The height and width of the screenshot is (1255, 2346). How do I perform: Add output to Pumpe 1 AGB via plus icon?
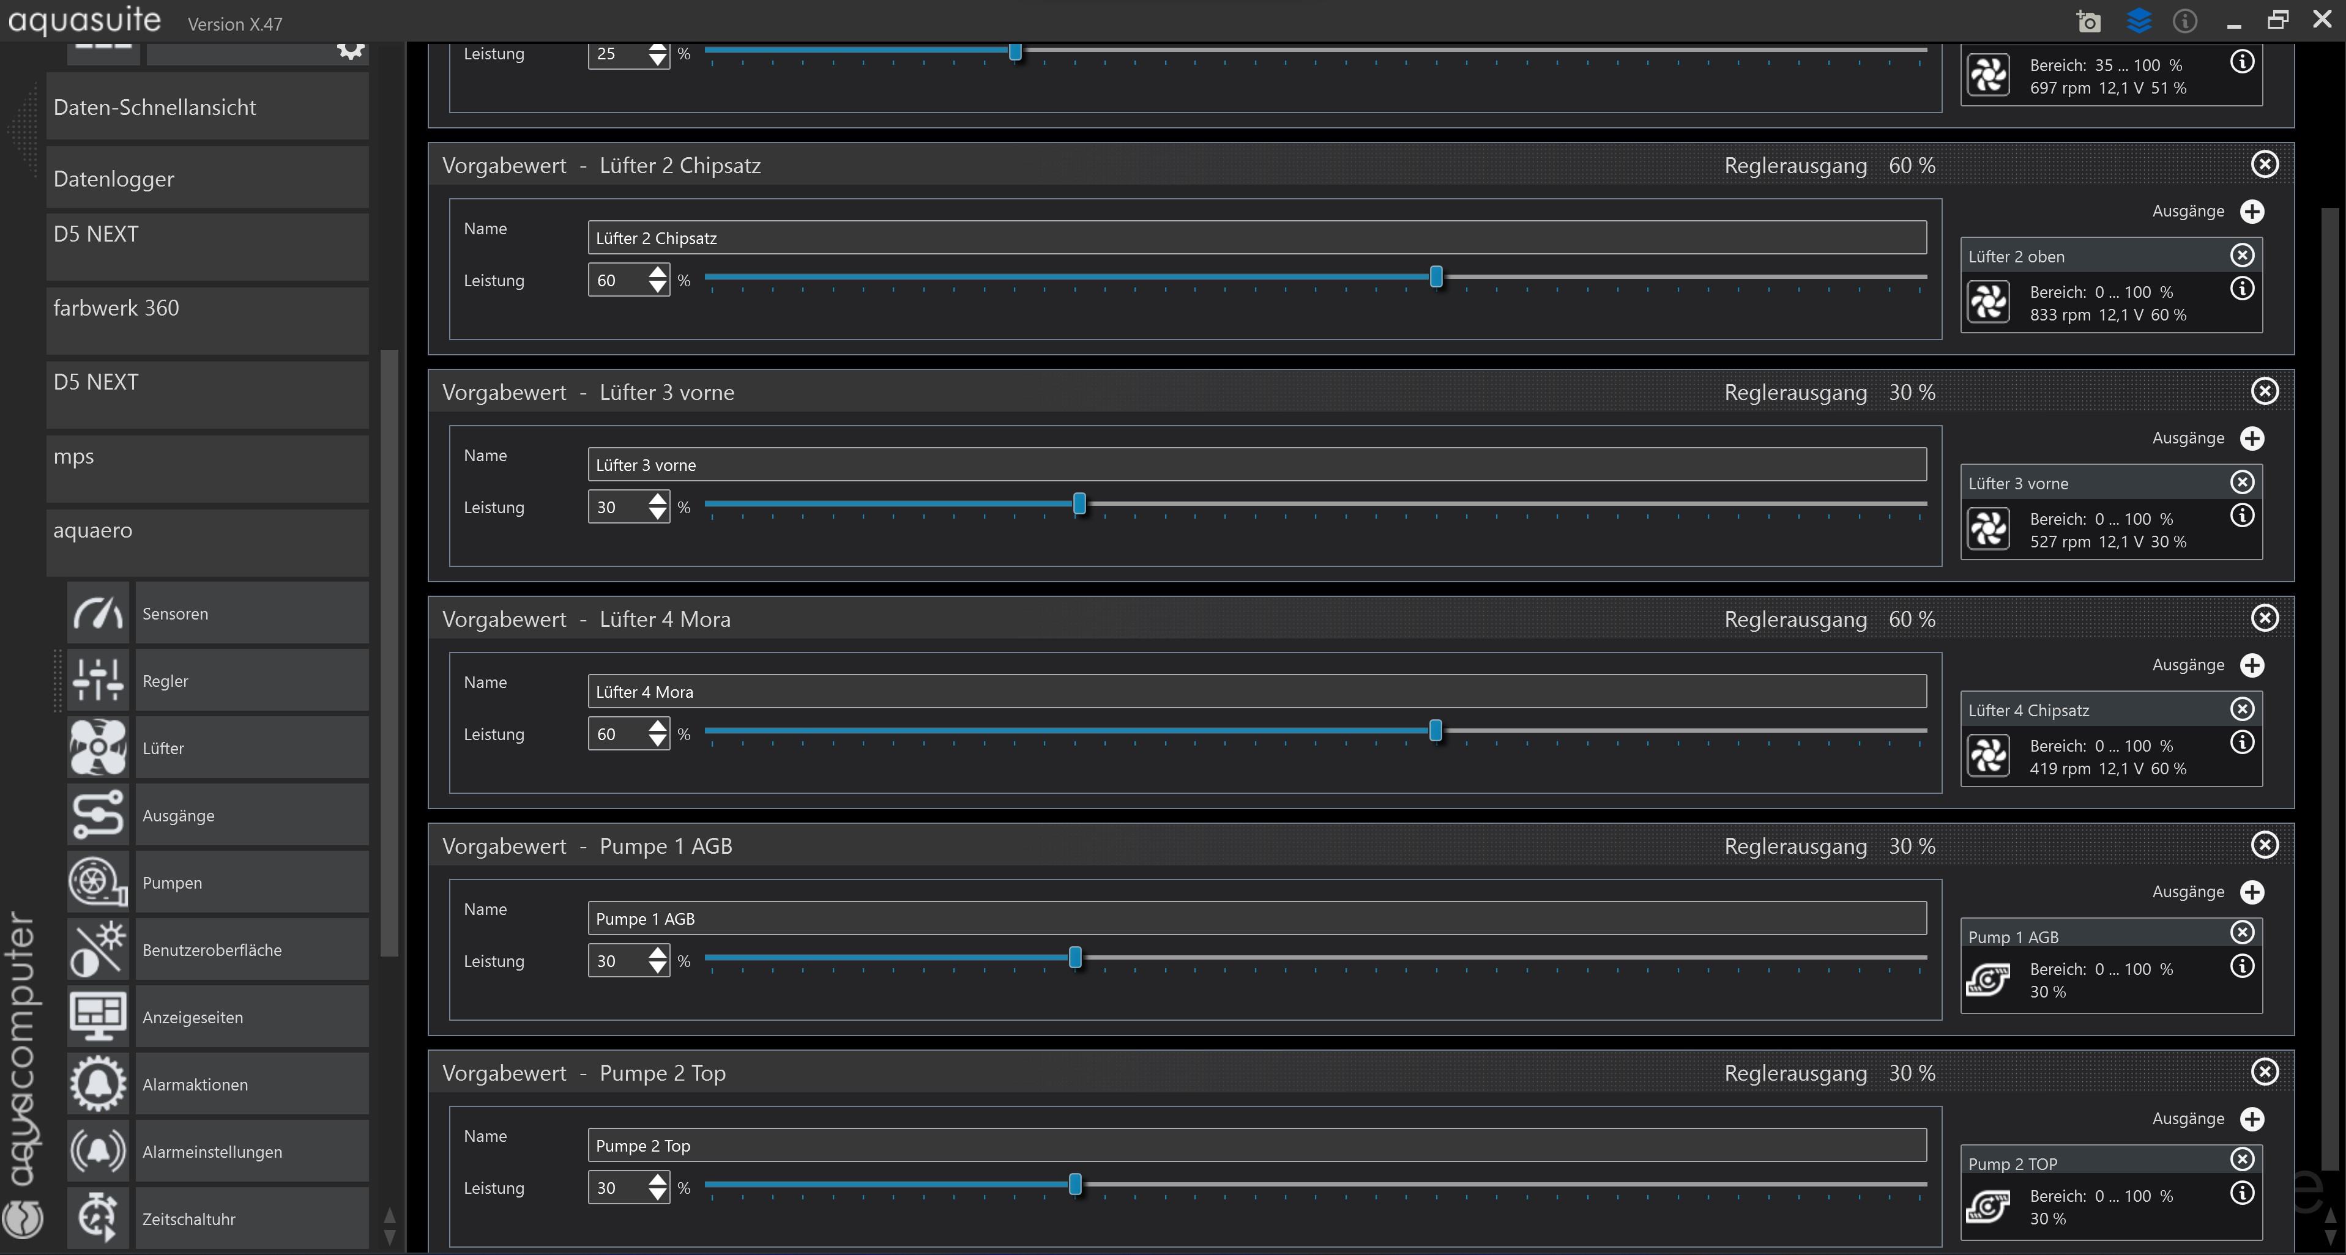click(x=2252, y=892)
